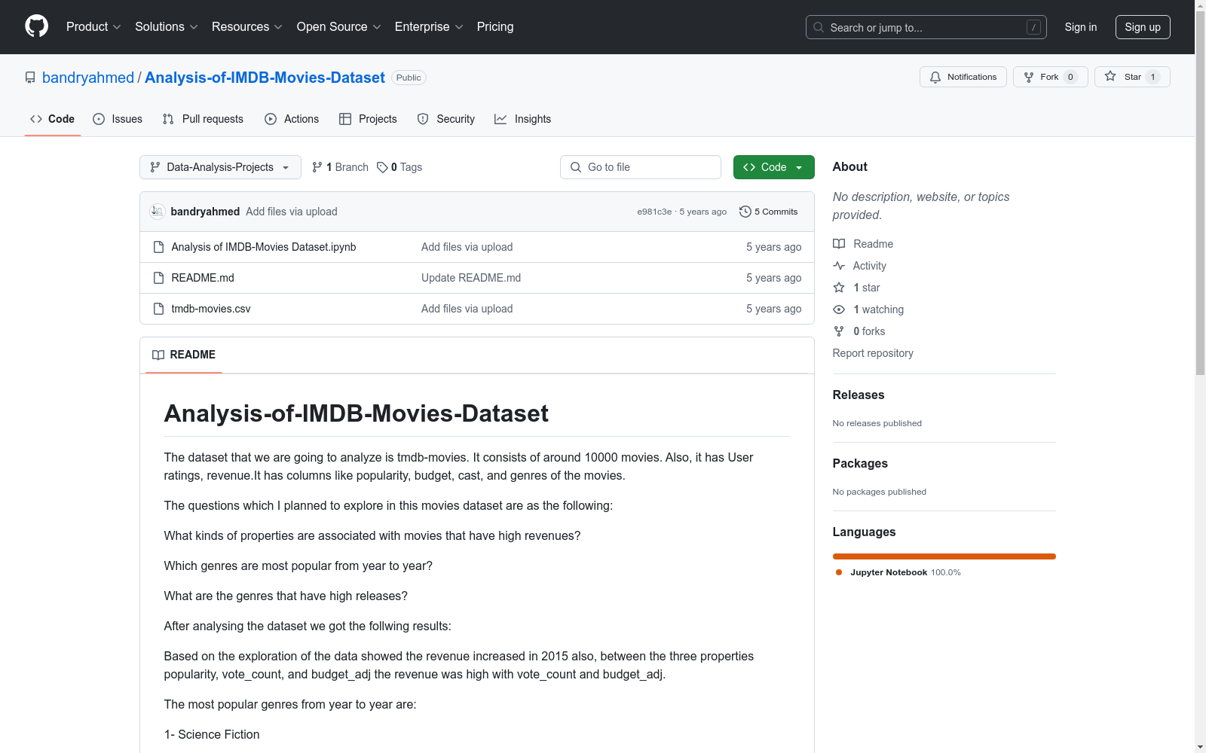Expand the Solutions menu

point(167,27)
